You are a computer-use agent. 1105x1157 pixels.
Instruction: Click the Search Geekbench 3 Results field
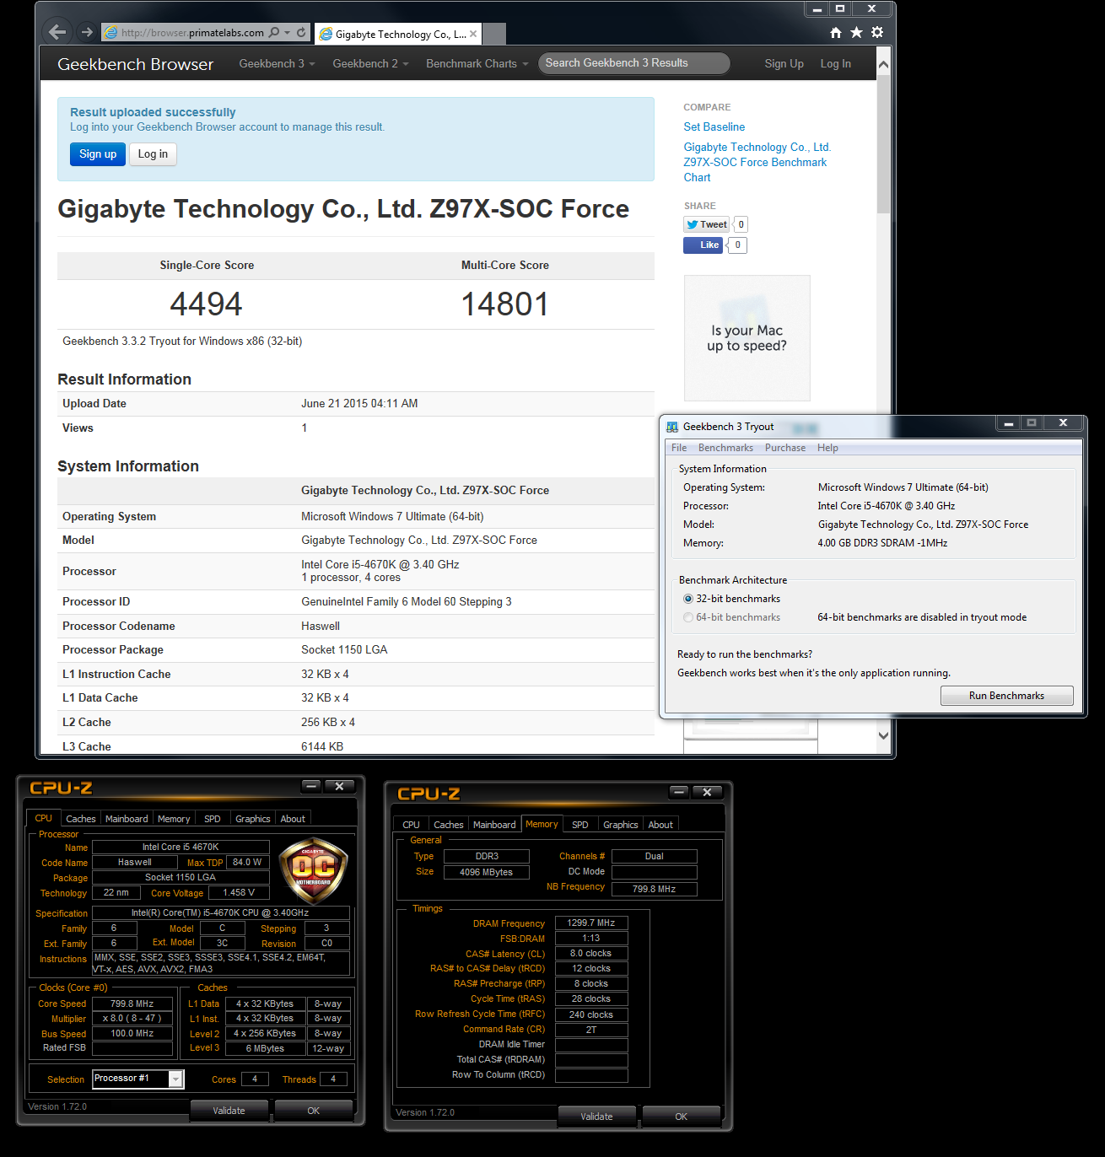click(x=634, y=63)
